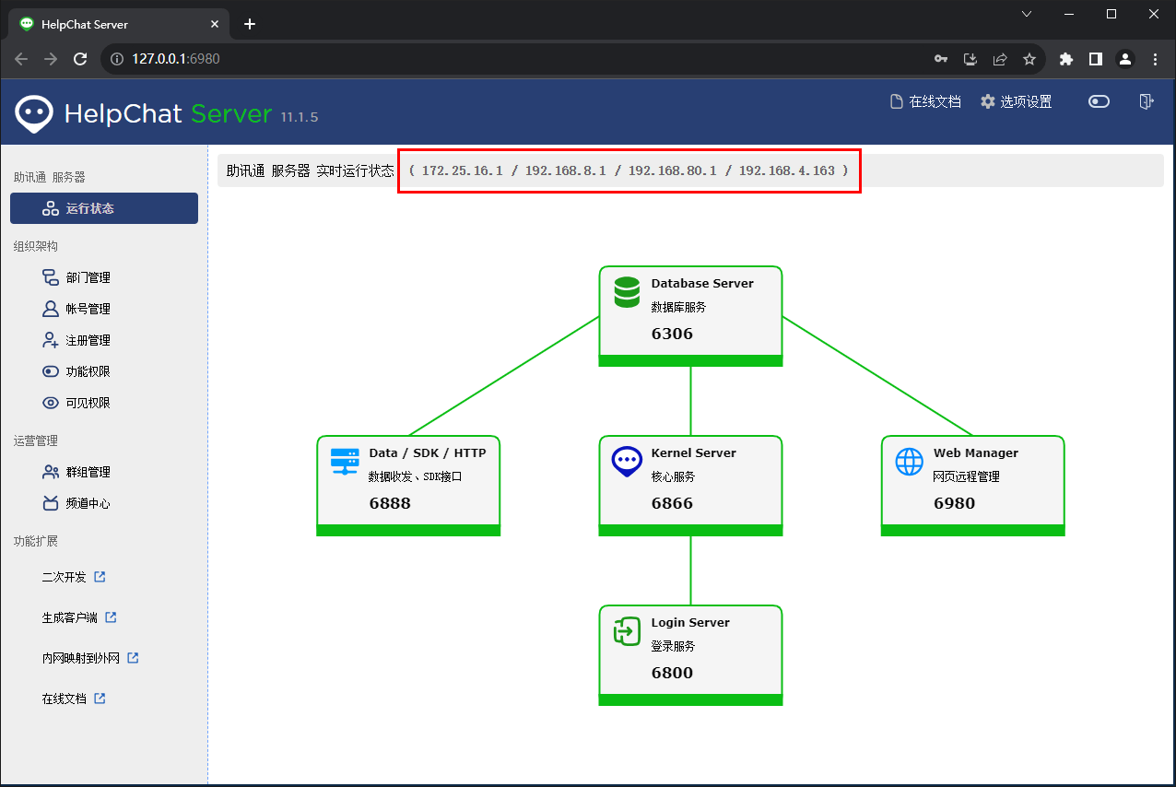Open 选项设置 options settings
Screen dimensions: 1176x787
pyautogui.click(x=1016, y=101)
